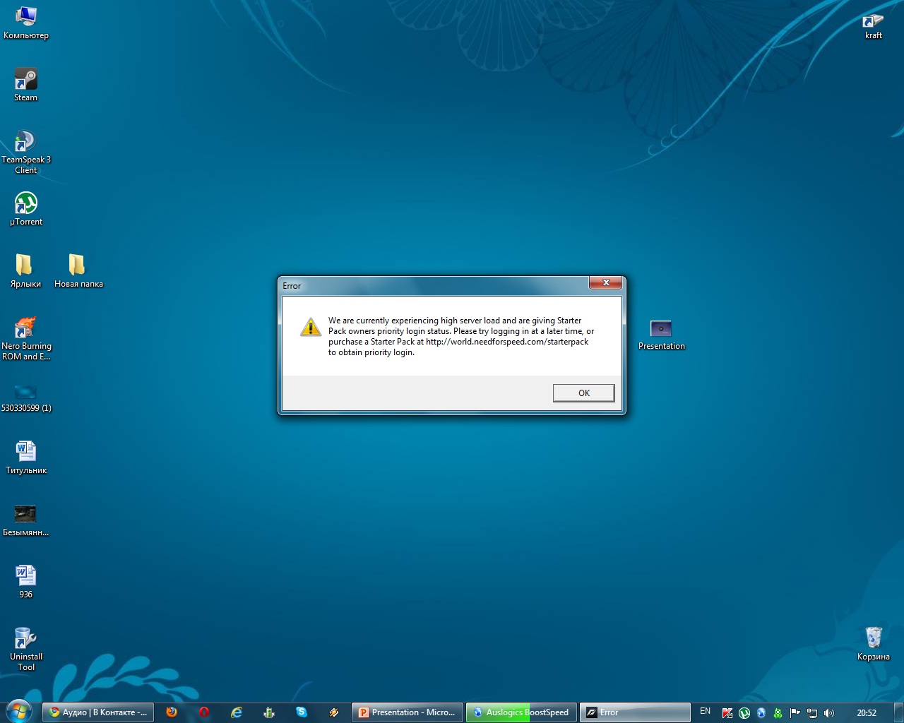Select the µTorrent desktop shortcut

(x=26, y=210)
